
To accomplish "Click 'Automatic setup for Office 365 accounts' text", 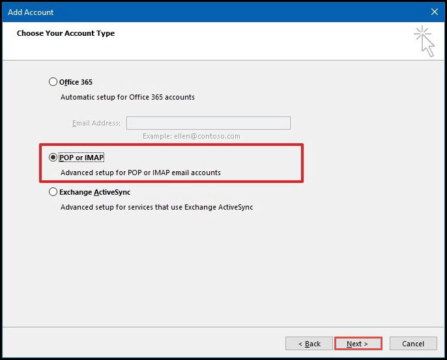I will point(128,97).
